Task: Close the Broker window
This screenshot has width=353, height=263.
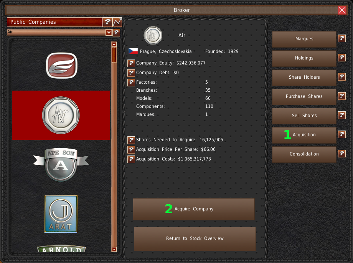Action: pos(342,10)
